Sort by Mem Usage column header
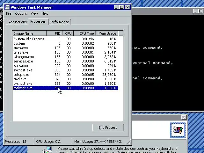 [107, 33]
